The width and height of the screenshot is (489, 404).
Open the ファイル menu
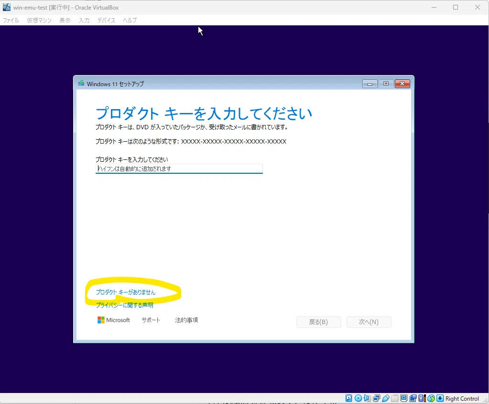(11, 20)
